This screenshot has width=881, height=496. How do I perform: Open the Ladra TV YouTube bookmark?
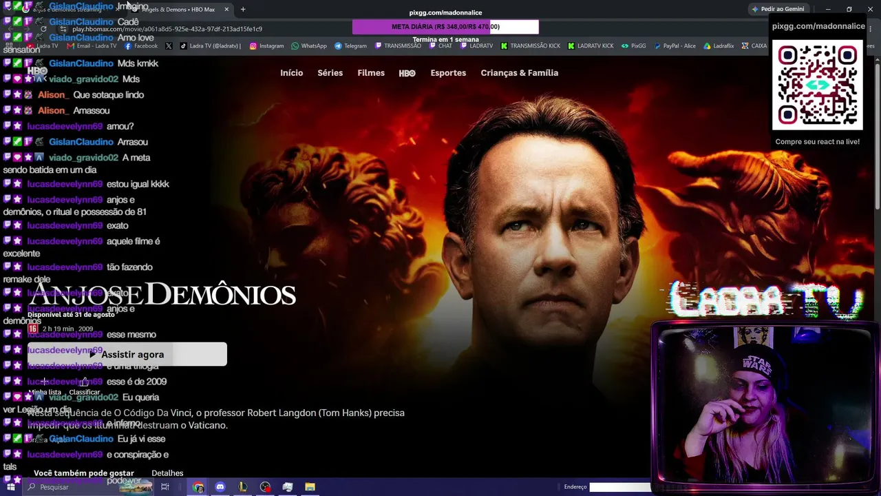(x=42, y=46)
